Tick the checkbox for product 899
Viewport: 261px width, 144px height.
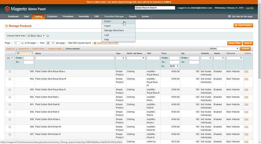pyautogui.click(x=10, y=119)
